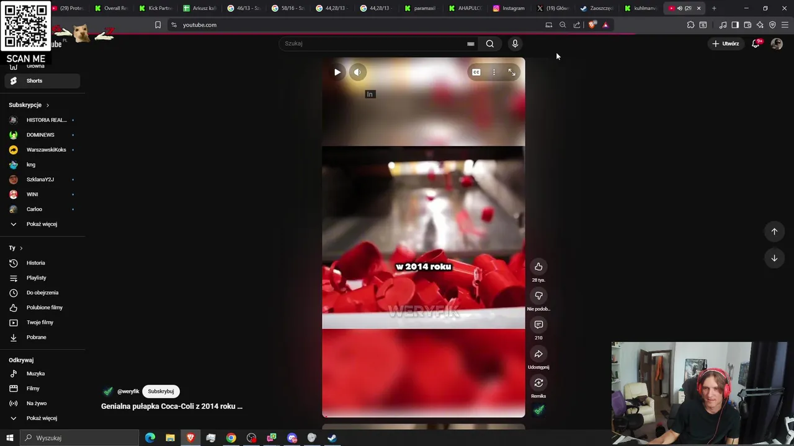Viewport: 794px width, 446px height.
Task: Open kng subscription channel
Action: point(42,164)
